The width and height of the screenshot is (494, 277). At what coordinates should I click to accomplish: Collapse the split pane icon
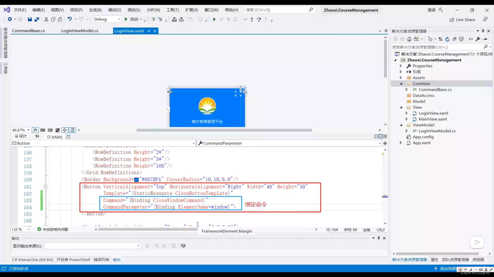[385, 136]
